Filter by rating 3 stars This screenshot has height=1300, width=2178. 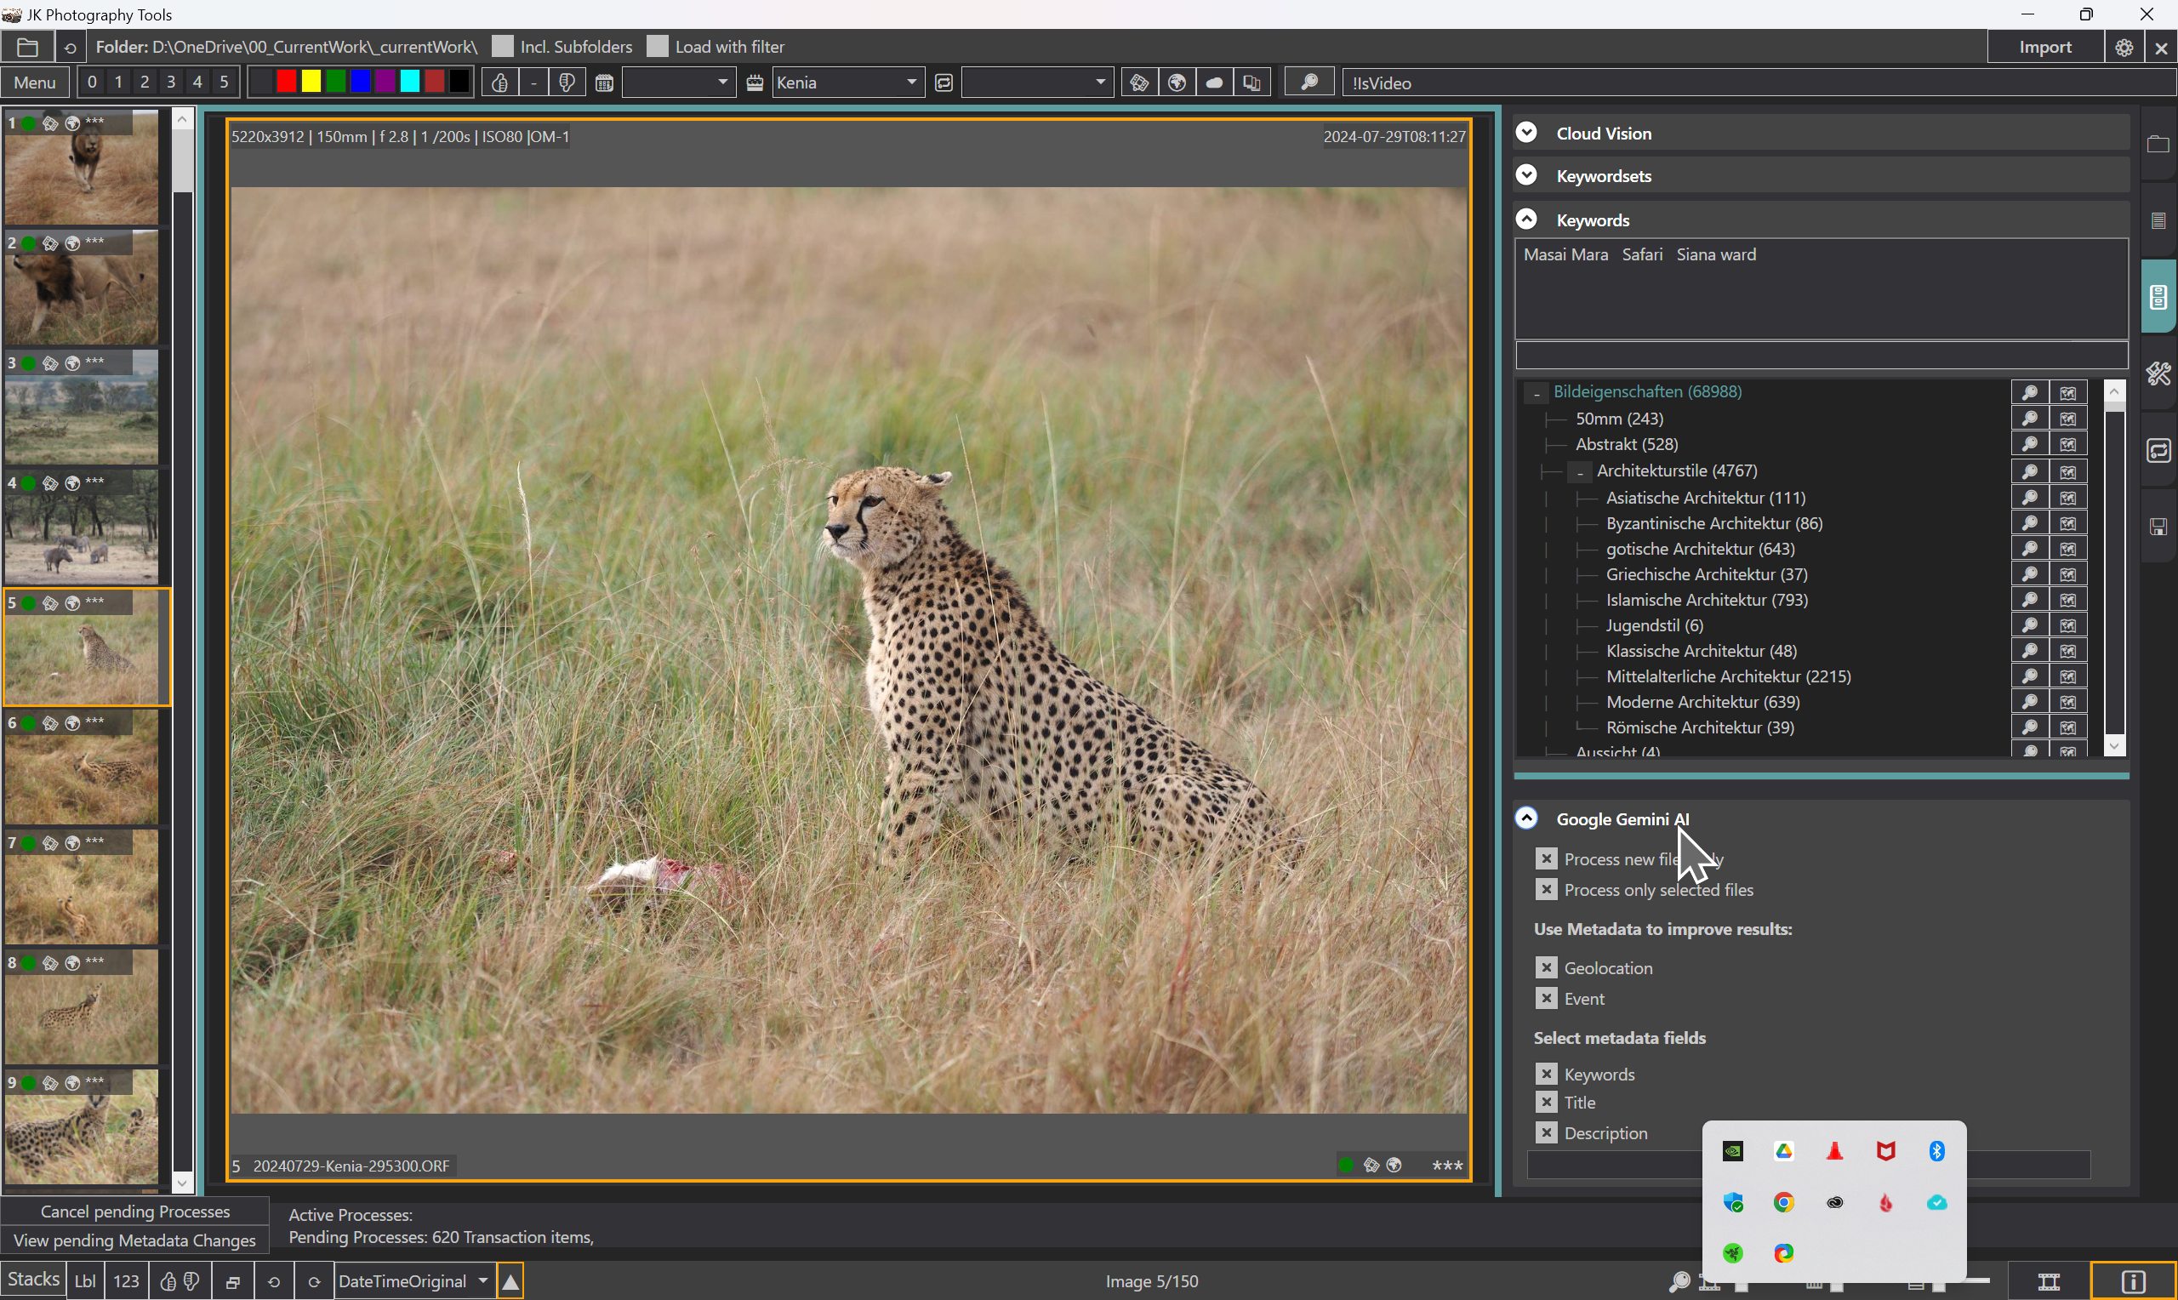coord(171,83)
